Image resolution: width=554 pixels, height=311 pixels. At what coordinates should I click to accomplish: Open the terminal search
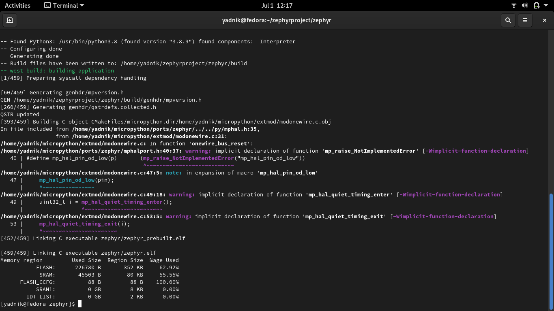click(x=508, y=20)
